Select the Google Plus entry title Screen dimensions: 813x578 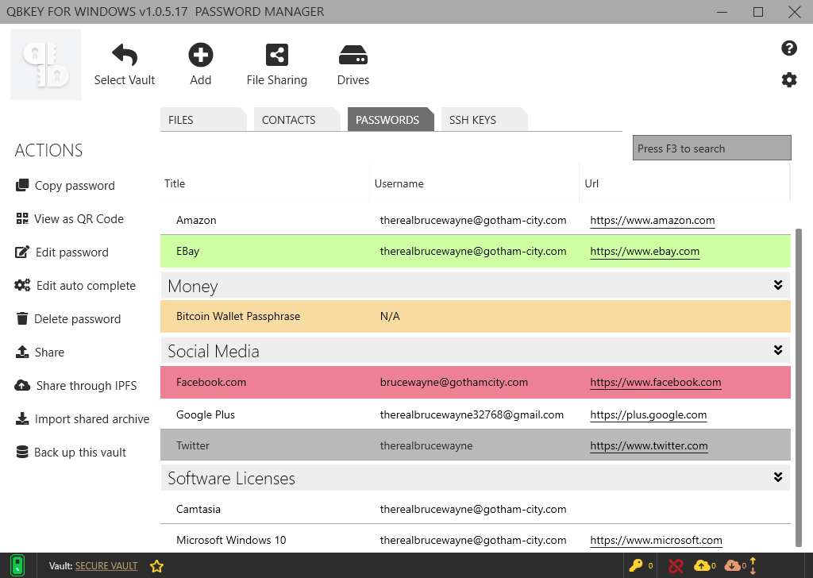206,414
